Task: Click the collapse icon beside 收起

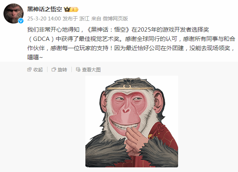Action: [29, 69]
